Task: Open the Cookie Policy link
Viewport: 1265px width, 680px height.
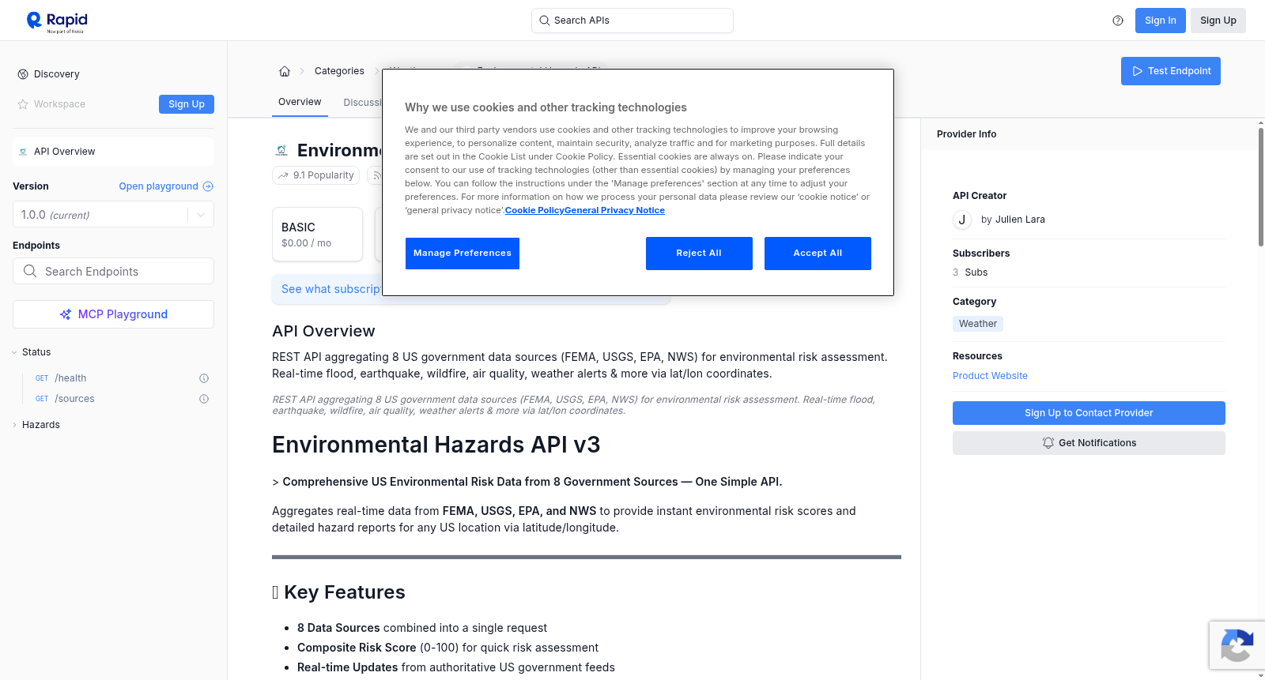Action: click(x=534, y=210)
